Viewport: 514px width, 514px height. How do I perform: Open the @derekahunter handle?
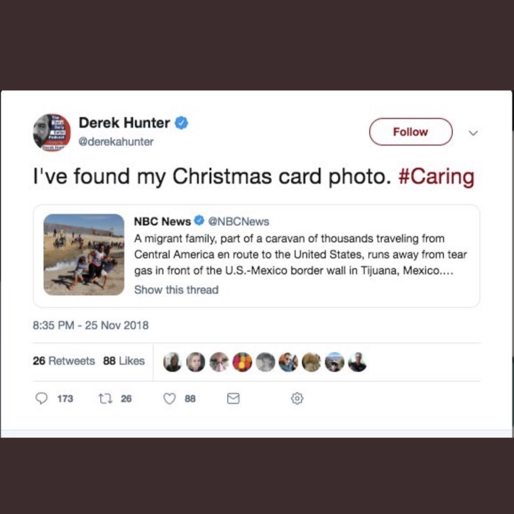[116, 142]
